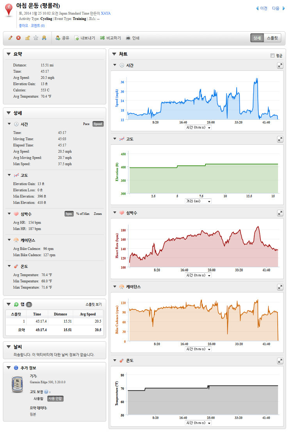This screenshot has height=432, width=289.
Task: Collapse the 추가 정보 additional info panel
Action: click(x=9, y=368)
